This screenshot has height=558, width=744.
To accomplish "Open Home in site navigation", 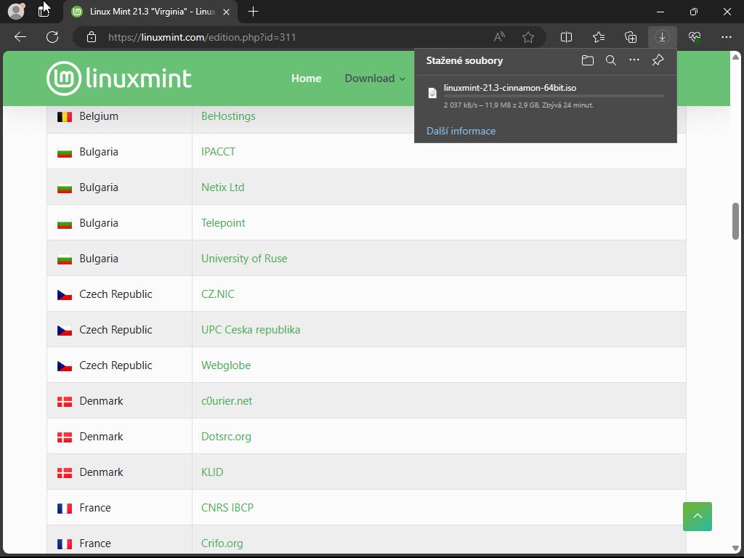I will 306,78.
